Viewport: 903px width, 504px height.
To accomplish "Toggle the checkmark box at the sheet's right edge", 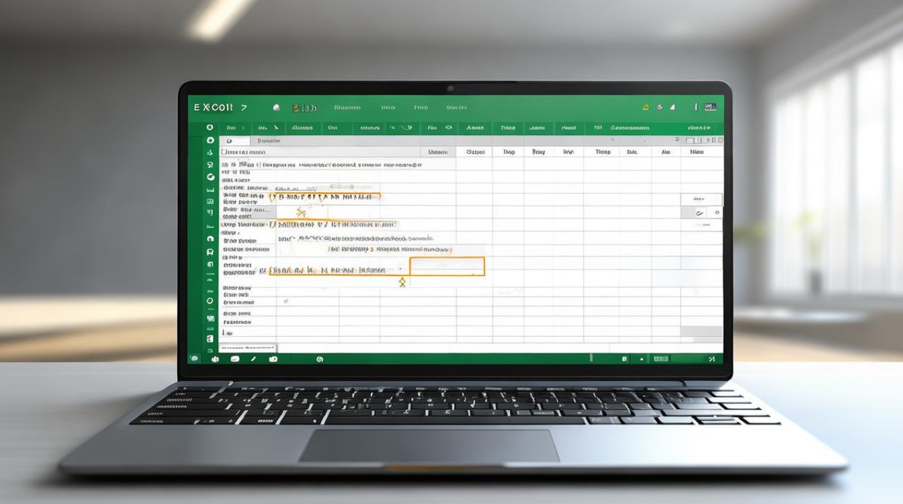I will coord(699,212).
